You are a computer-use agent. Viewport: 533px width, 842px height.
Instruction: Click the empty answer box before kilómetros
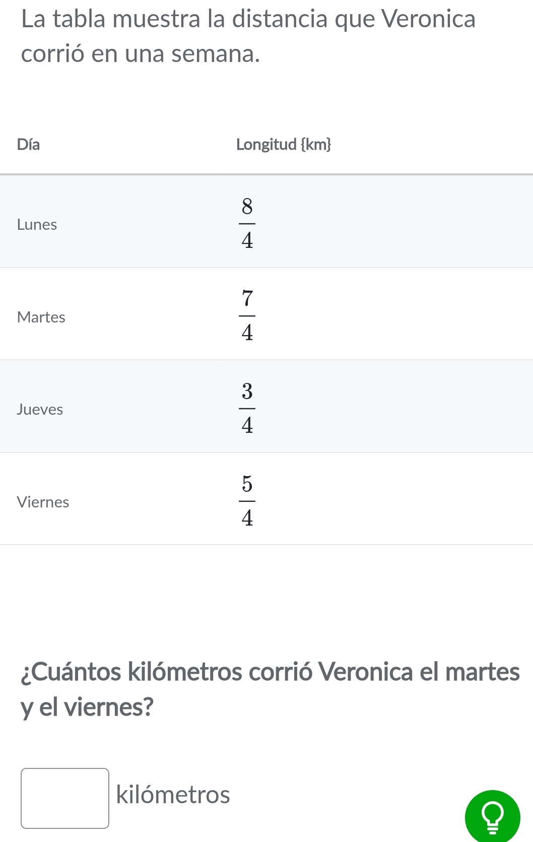(65, 798)
